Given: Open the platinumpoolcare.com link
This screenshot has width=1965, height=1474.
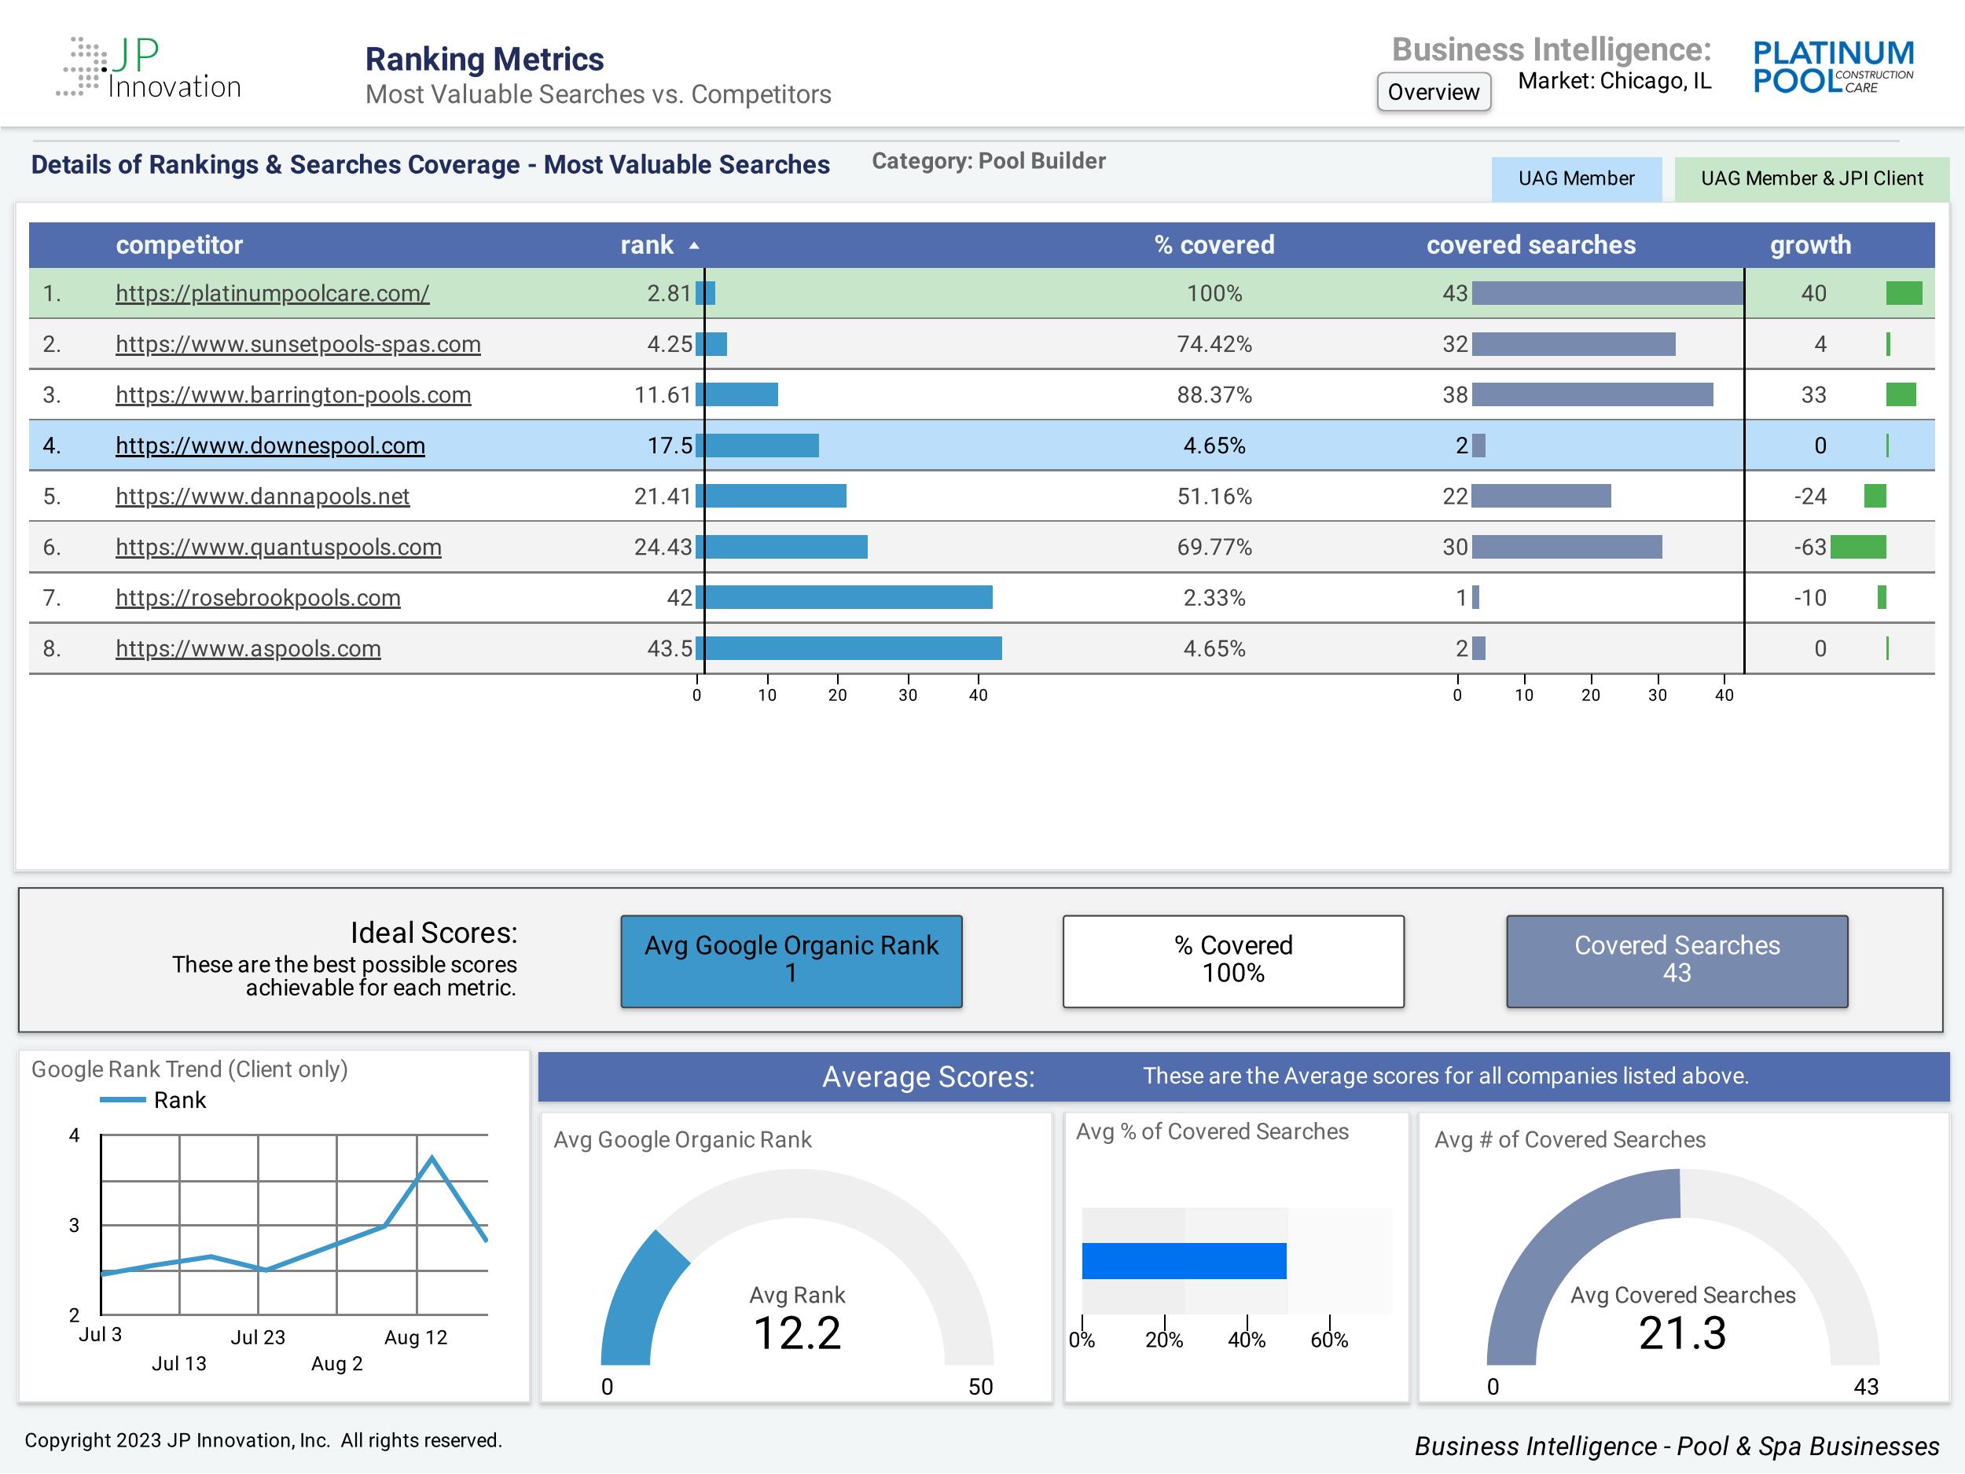Looking at the screenshot, I should [272, 293].
